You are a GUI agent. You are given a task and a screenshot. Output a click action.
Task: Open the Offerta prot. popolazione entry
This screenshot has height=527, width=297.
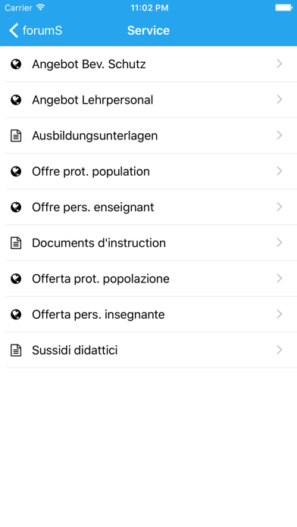point(152,279)
